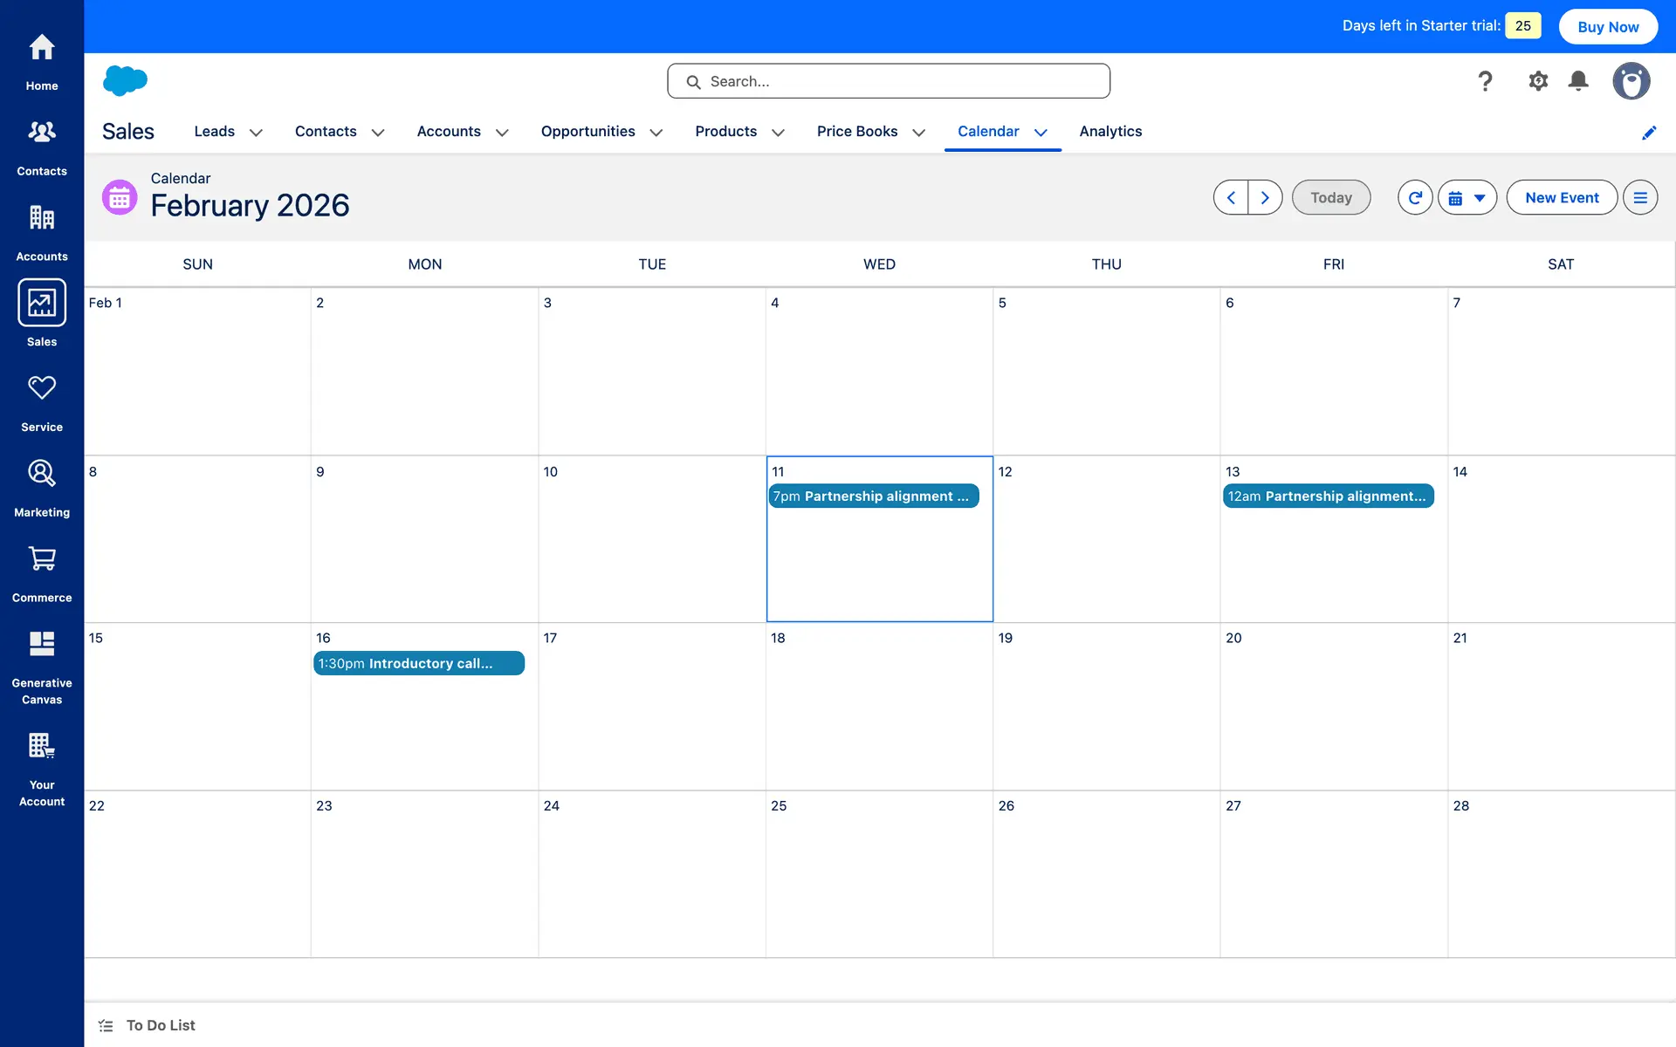1676x1047 pixels.
Task: Expand the Opportunities tab dropdown chevron
Action: pos(656,133)
